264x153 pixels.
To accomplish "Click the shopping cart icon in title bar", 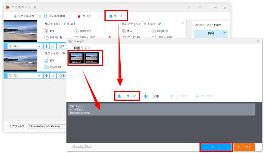I will point(200,7).
